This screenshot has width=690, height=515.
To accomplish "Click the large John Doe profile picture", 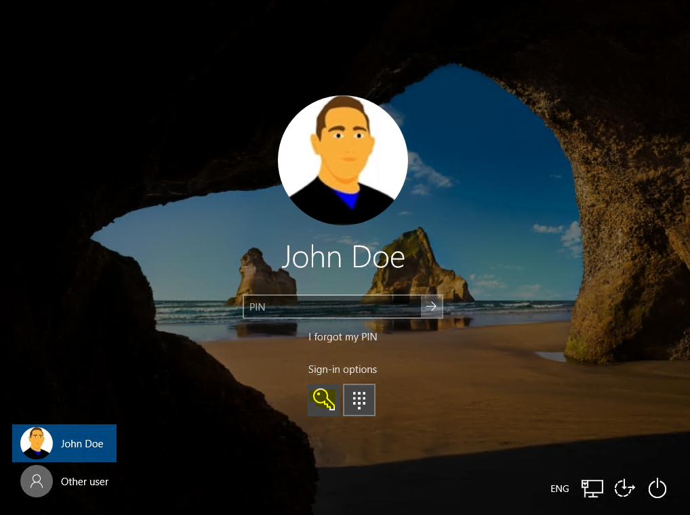I will click(343, 160).
